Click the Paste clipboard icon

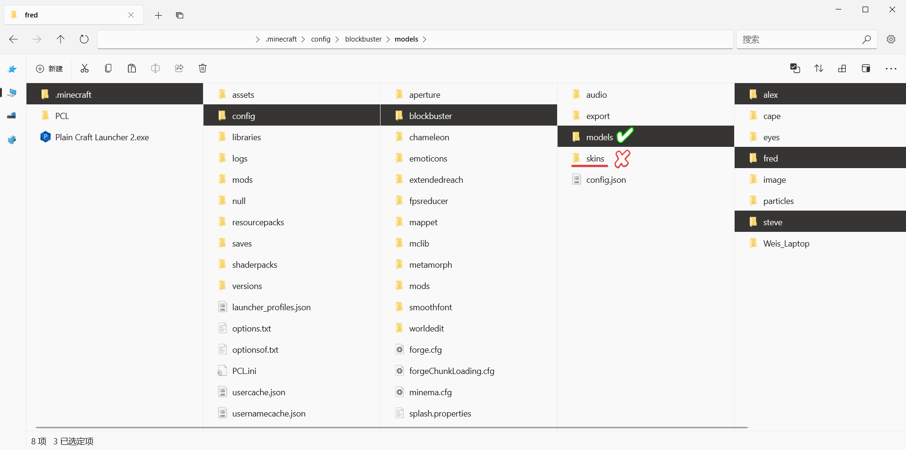tap(132, 68)
